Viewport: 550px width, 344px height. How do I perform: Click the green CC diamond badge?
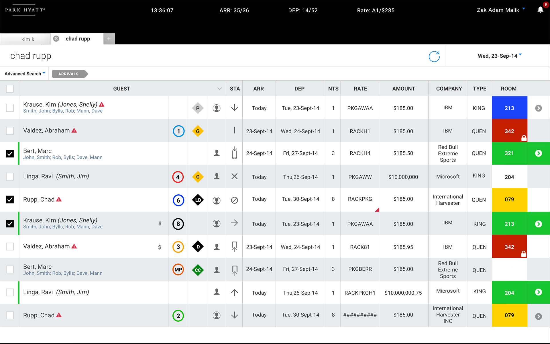(x=198, y=270)
